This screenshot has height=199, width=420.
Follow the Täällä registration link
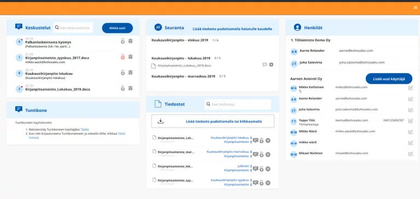pyautogui.click(x=85, y=129)
